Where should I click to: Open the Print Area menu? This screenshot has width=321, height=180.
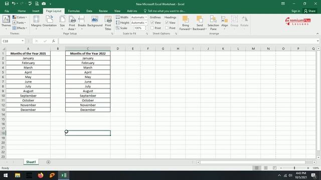point(72,23)
